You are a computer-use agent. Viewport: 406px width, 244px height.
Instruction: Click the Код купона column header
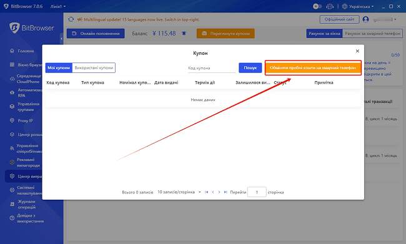[x=58, y=82]
